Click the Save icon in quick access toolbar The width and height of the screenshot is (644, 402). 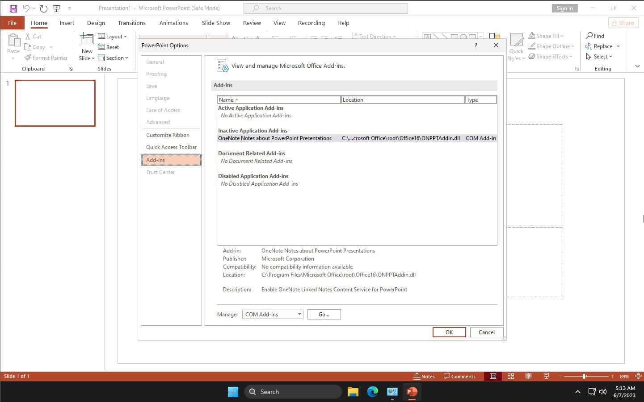coord(13,8)
